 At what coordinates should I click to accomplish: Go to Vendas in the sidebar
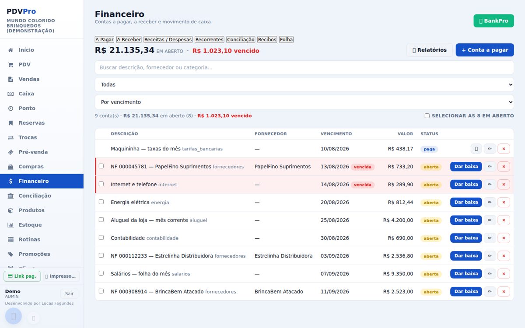click(42, 79)
